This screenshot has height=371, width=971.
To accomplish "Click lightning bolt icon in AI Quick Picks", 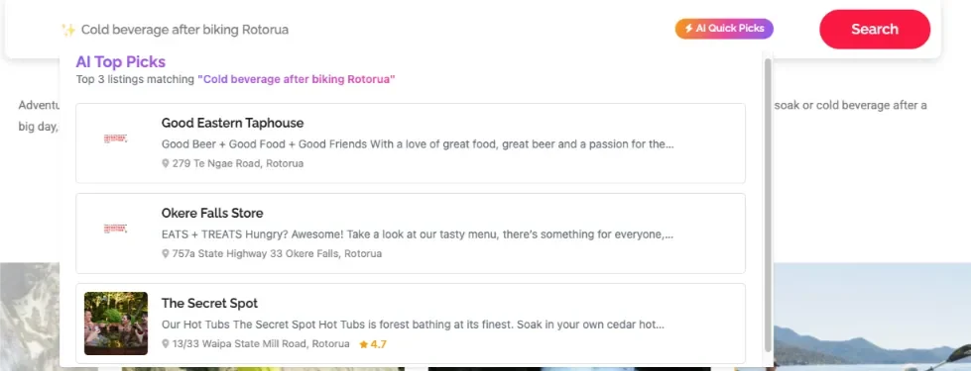I will (688, 29).
